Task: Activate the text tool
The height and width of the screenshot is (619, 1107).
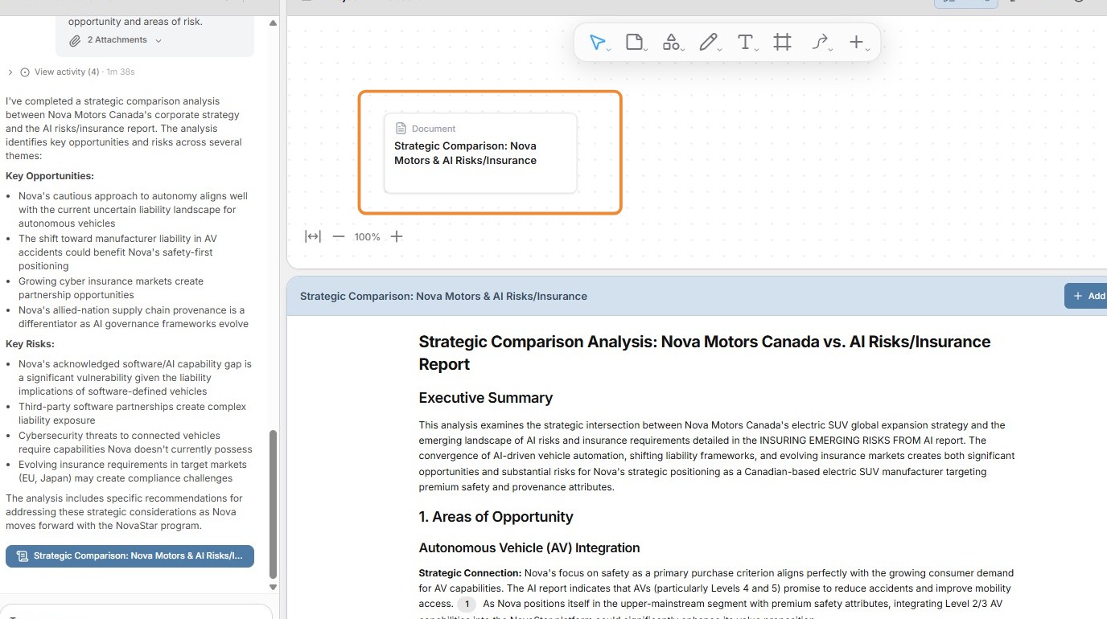Action: click(746, 43)
